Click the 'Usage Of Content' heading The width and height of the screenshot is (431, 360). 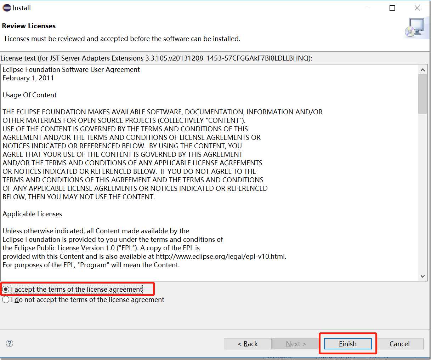pos(30,95)
